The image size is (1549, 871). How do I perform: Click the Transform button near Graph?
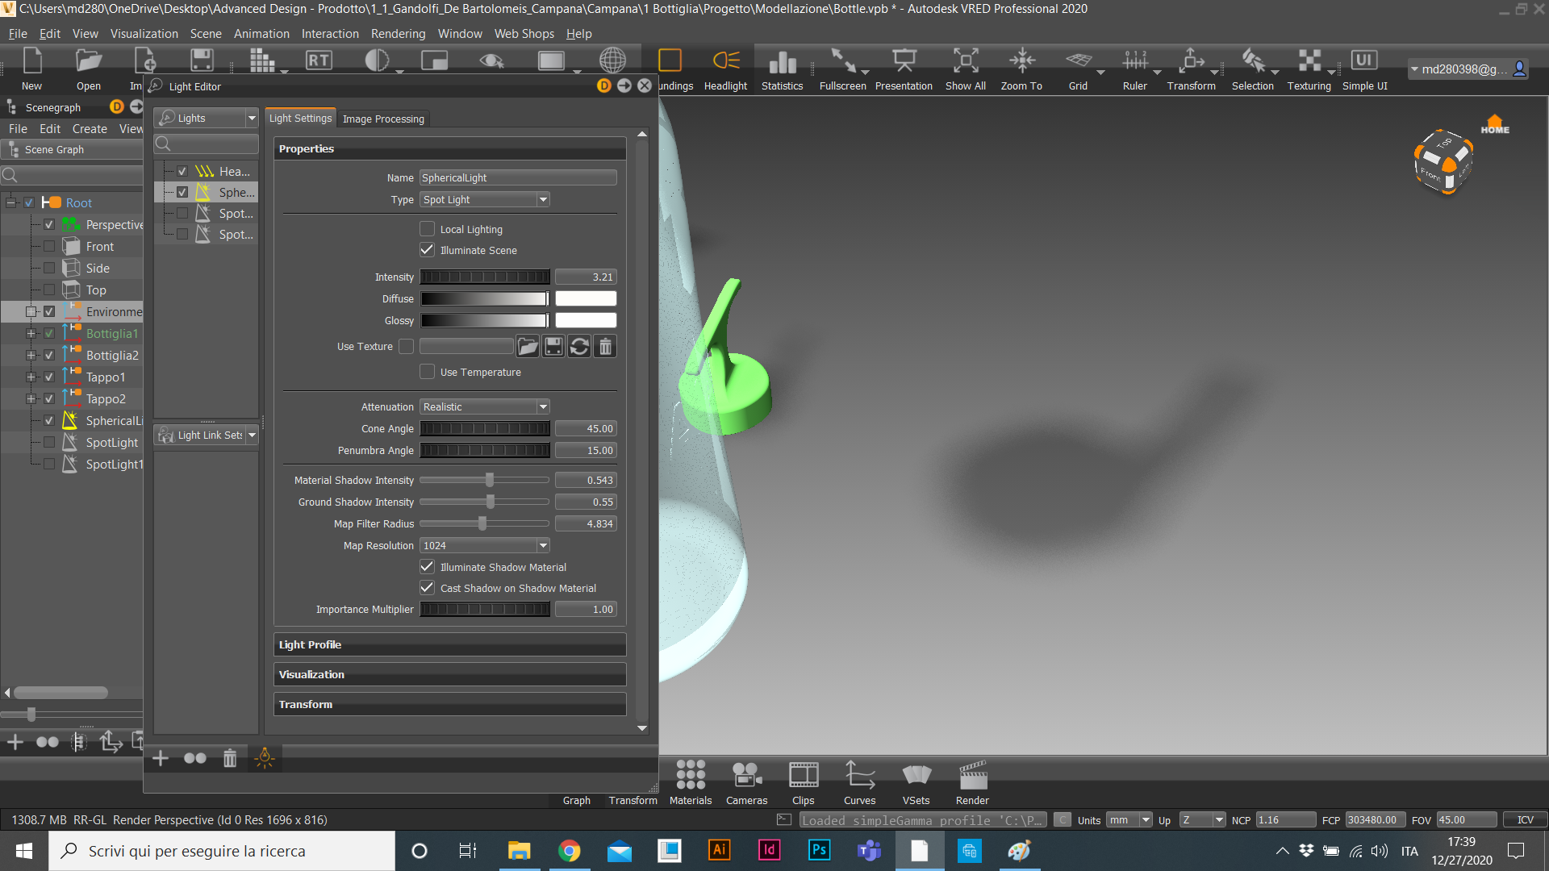tap(633, 800)
